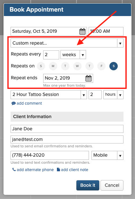Toggle Sunday in Repeats on
This screenshot has width=135, height=199.
[x=41, y=66]
